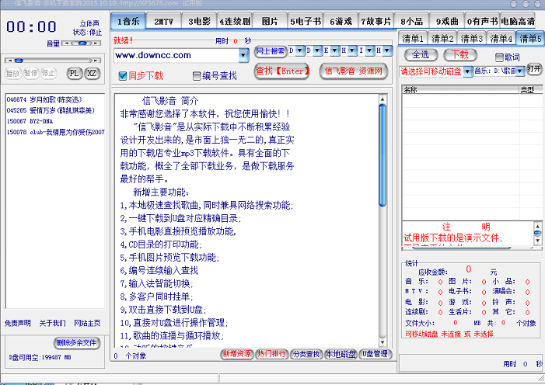Toggle the 歌词 checkbox
This screenshot has width=545, height=385.
499,57
